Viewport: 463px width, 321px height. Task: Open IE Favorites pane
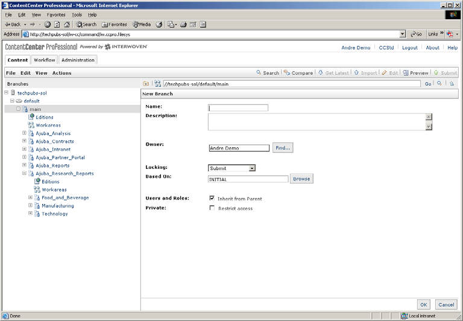click(x=115, y=25)
